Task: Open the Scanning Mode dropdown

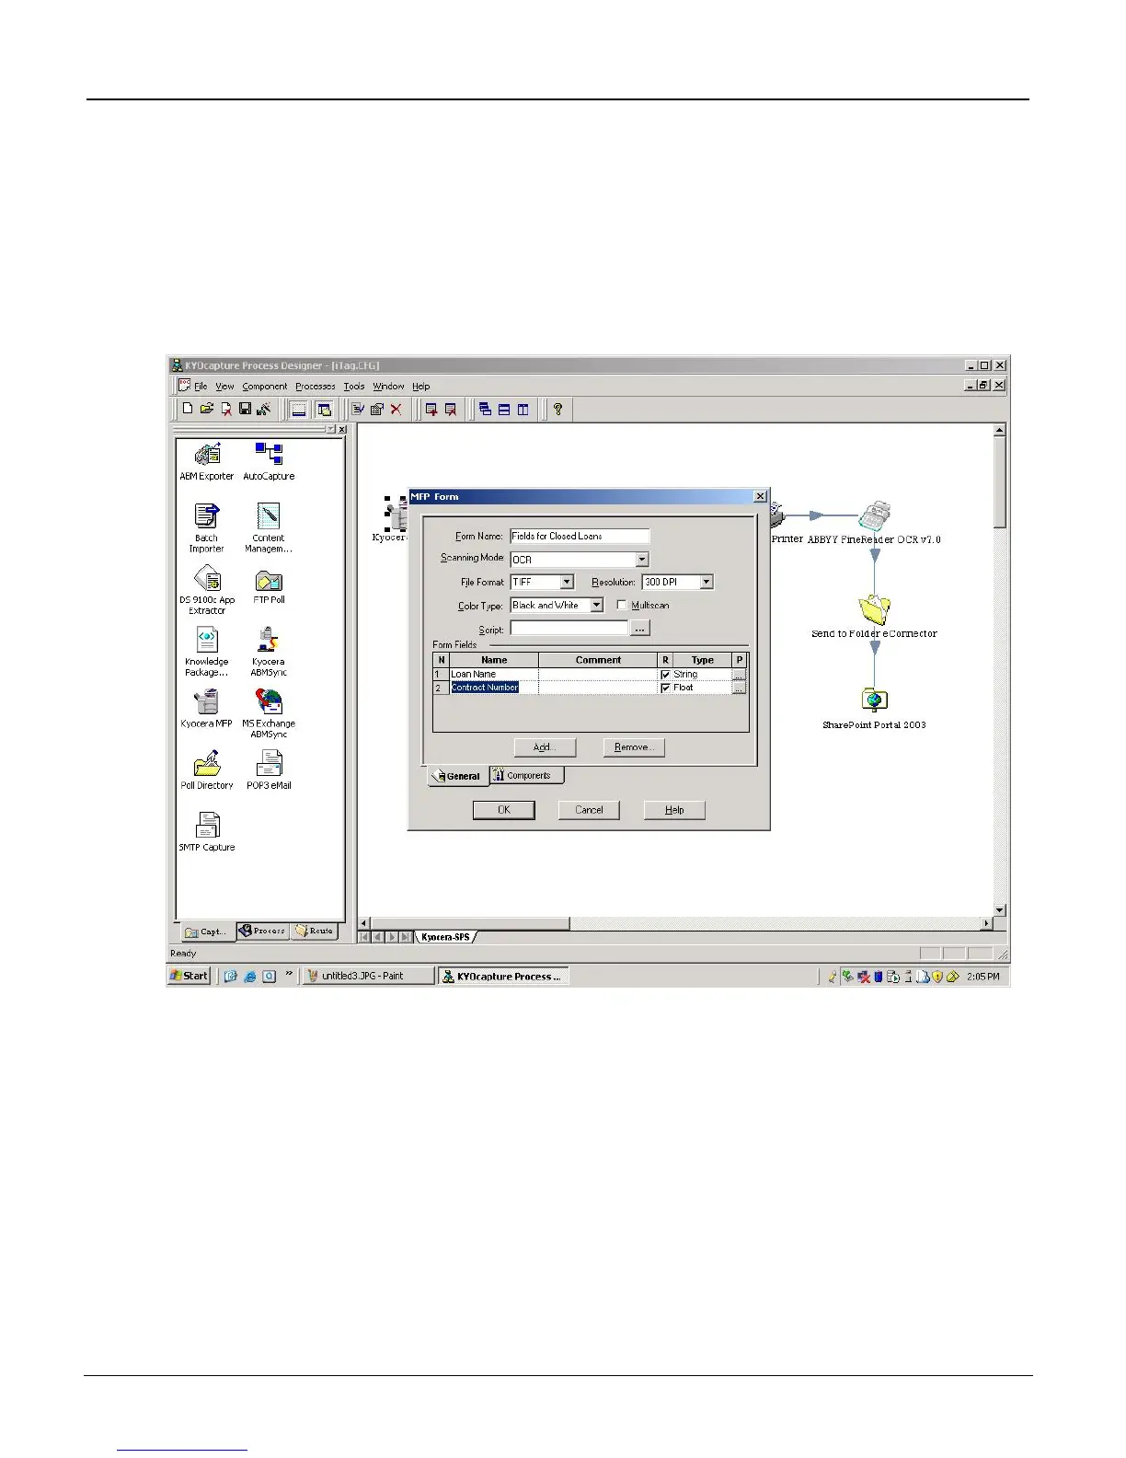Action: (642, 560)
